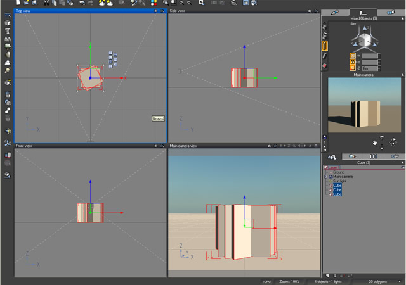Toggle Layer 1 visibility eye icon
The height and width of the screenshot is (285, 406).
pyautogui.click(x=402, y=168)
